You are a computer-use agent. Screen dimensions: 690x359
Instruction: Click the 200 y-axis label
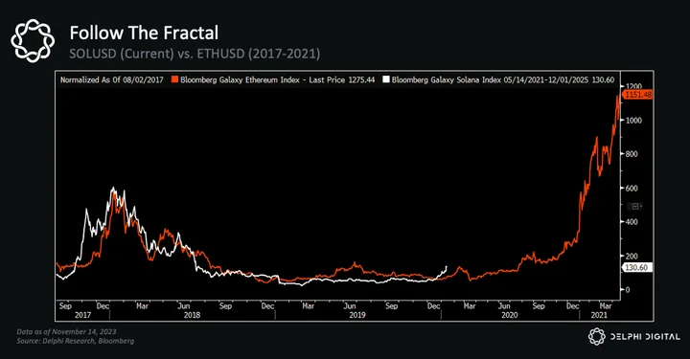click(632, 256)
